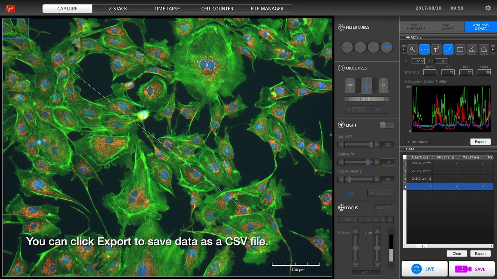Select the polygon area tool

click(x=484, y=49)
